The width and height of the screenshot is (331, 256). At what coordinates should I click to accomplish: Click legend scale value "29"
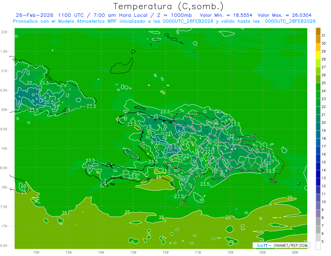[324, 51]
